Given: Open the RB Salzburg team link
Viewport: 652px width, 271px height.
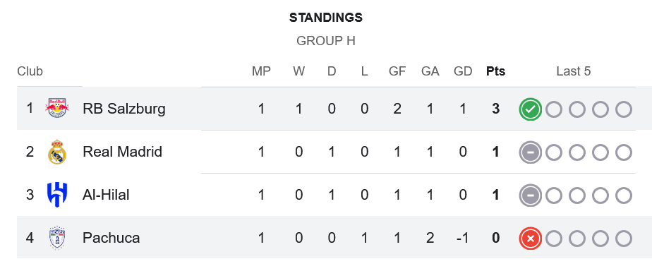Looking at the screenshot, I should pyautogui.click(x=124, y=109).
